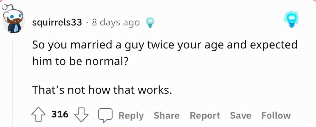Click the phrase "twice your age"

tap(186, 46)
